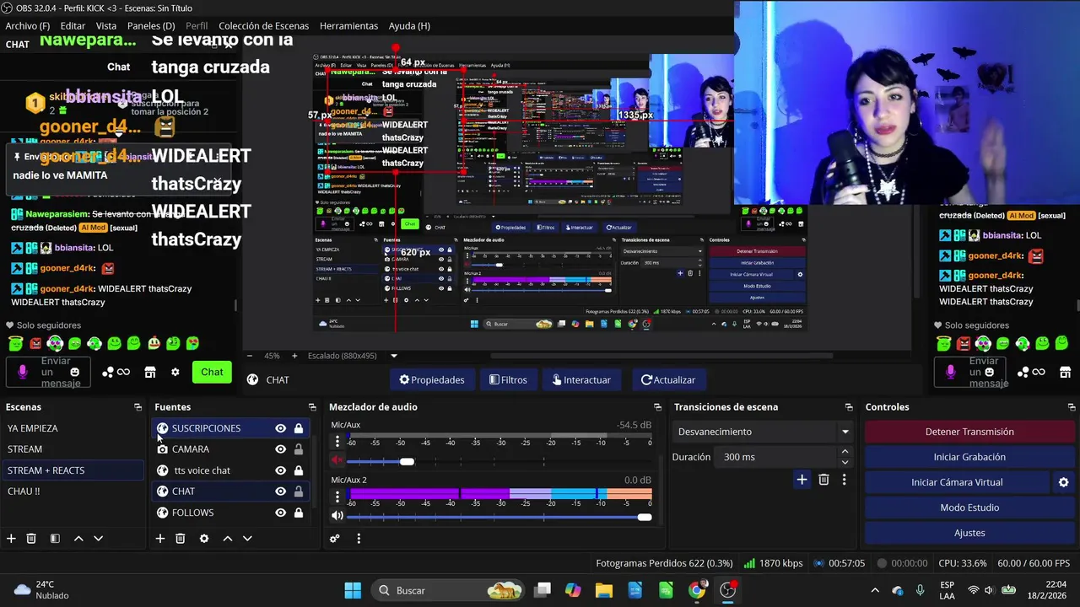
Task: Click the Mic/Aux 2 volume slider handle
Action: click(645, 517)
